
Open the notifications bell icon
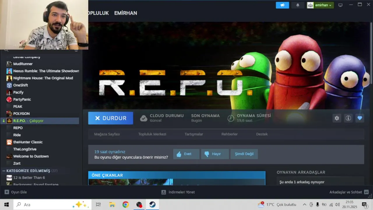298,5
